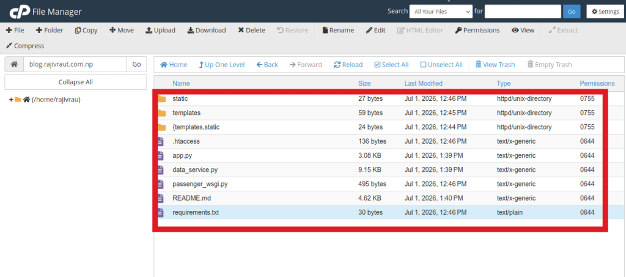Click the templates folder icon

coord(161,113)
